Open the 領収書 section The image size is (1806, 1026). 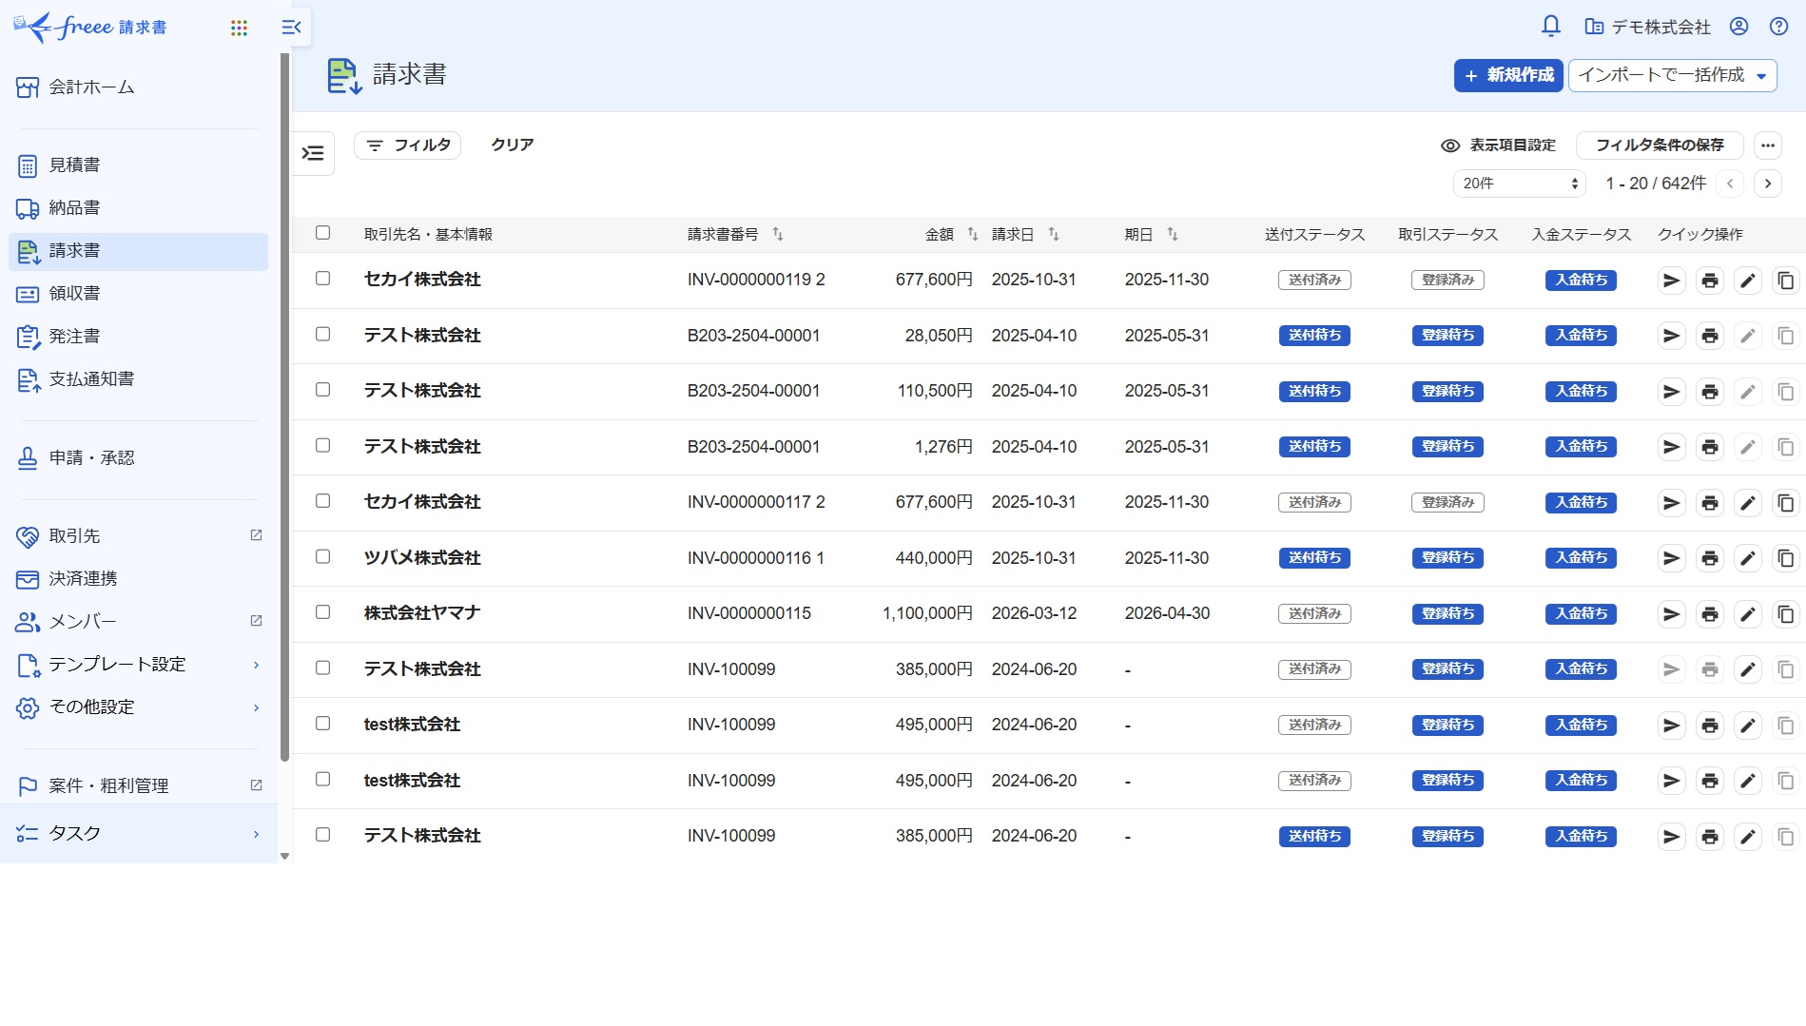74,293
